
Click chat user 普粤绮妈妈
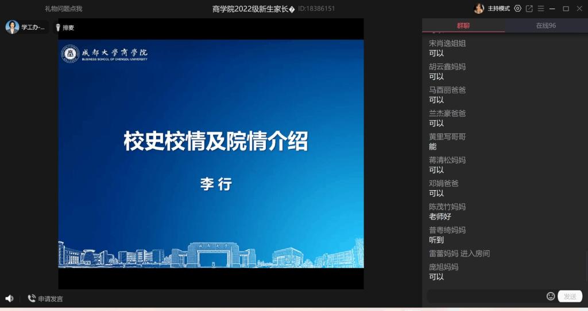(x=447, y=230)
